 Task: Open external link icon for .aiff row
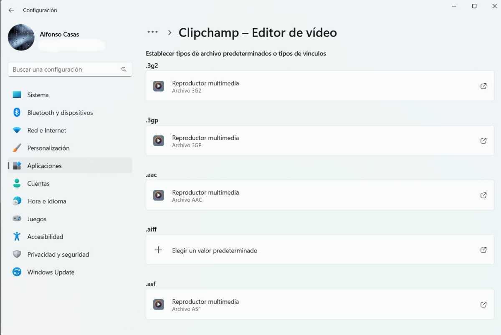click(483, 250)
